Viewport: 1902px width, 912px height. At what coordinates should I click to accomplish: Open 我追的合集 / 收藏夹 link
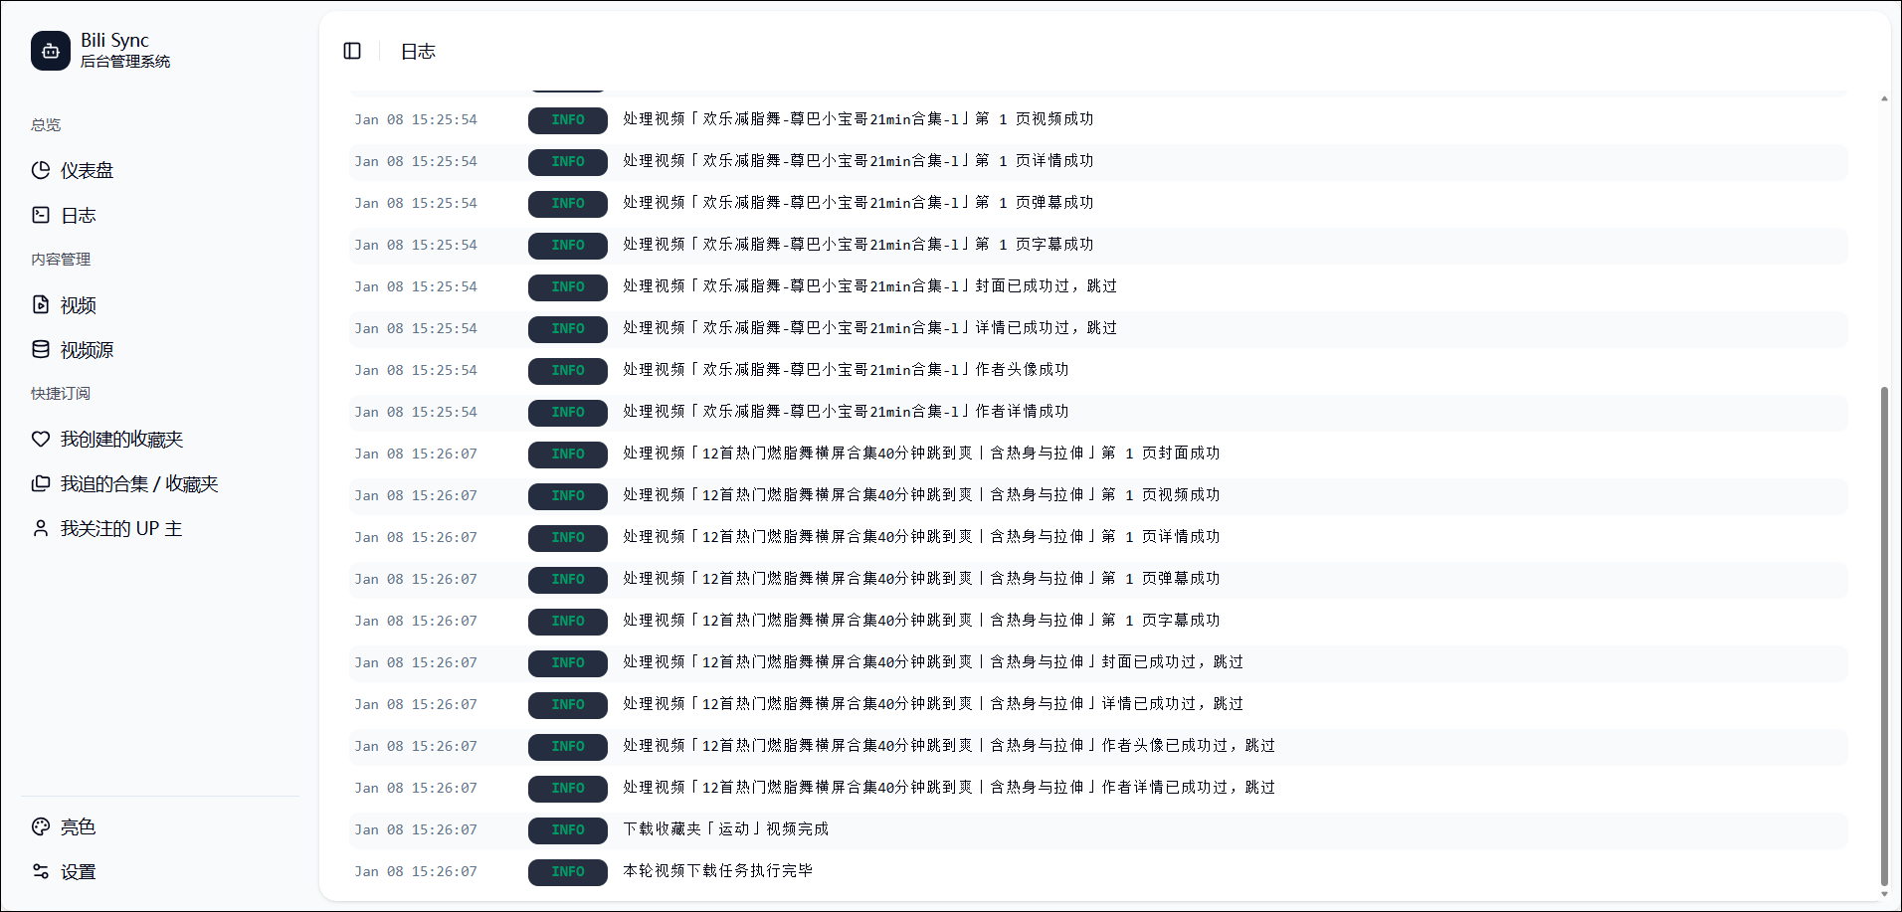coord(139,484)
